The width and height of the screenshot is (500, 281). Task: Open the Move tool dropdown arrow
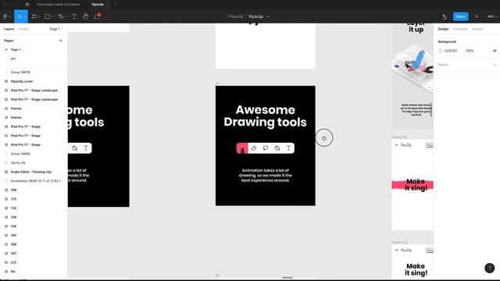[x=25, y=16]
